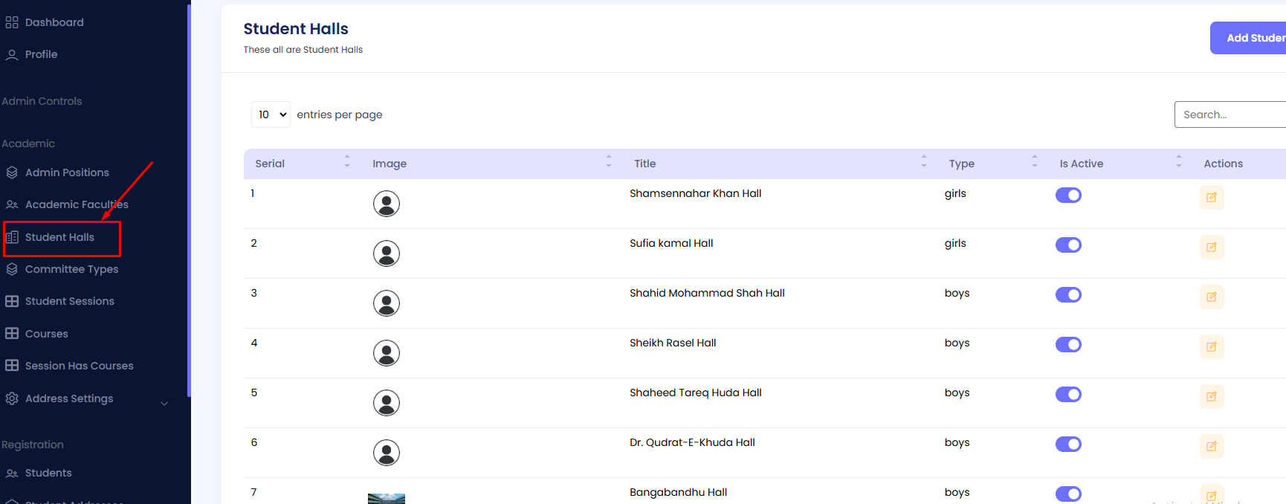Expand the Address Settings submenu chevron

[164, 404]
